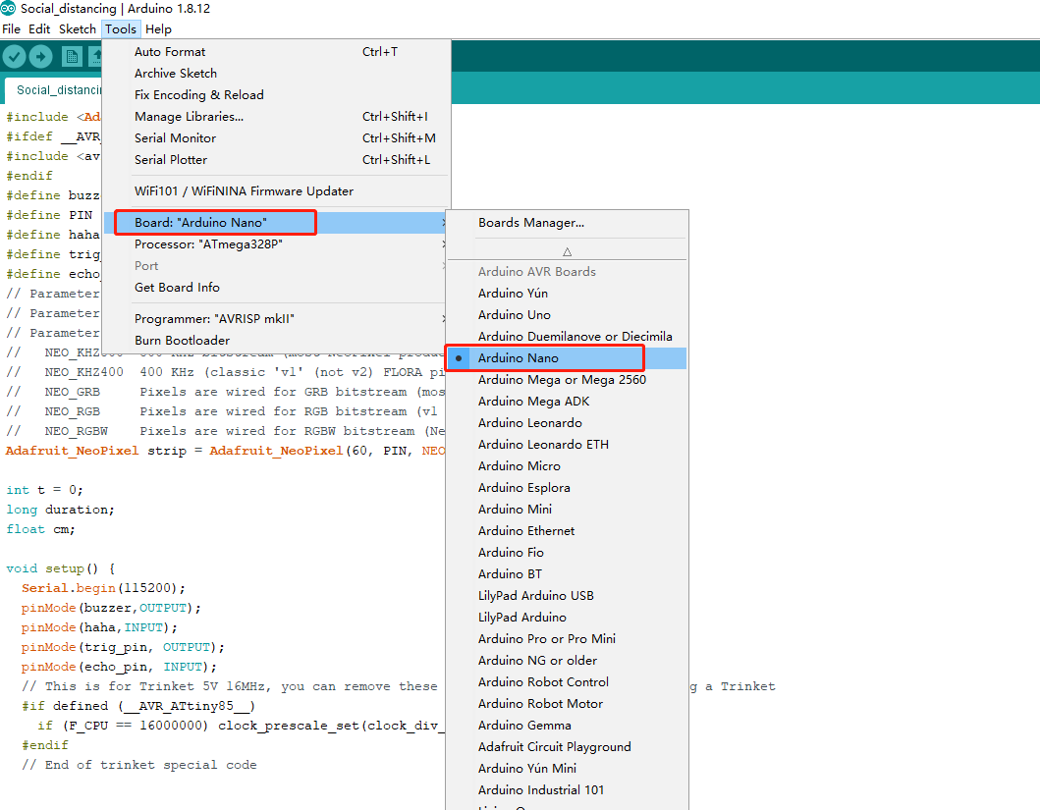Pick the LilyPad Arduino board

(567, 618)
